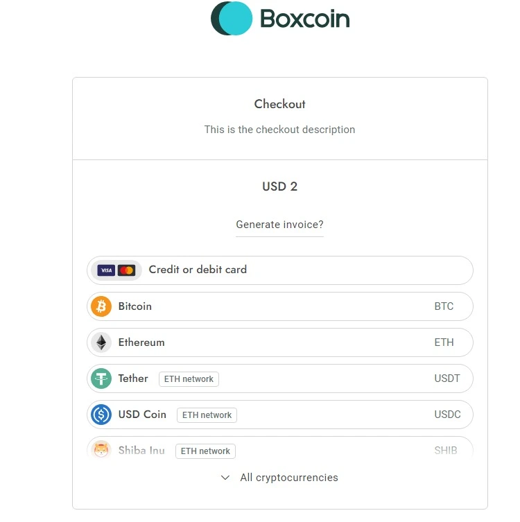Click the blue USD Coin icon
Image resolution: width=520 pixels, height=522 pixels.
click(x=101, y=415)
